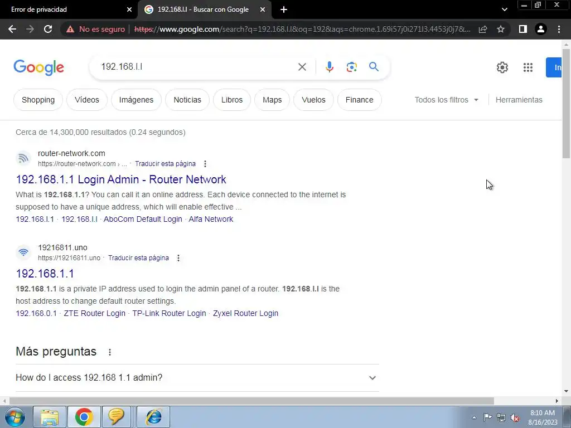
Task: Show hidden tray icons arrow
Action: [x=474, y=417]
